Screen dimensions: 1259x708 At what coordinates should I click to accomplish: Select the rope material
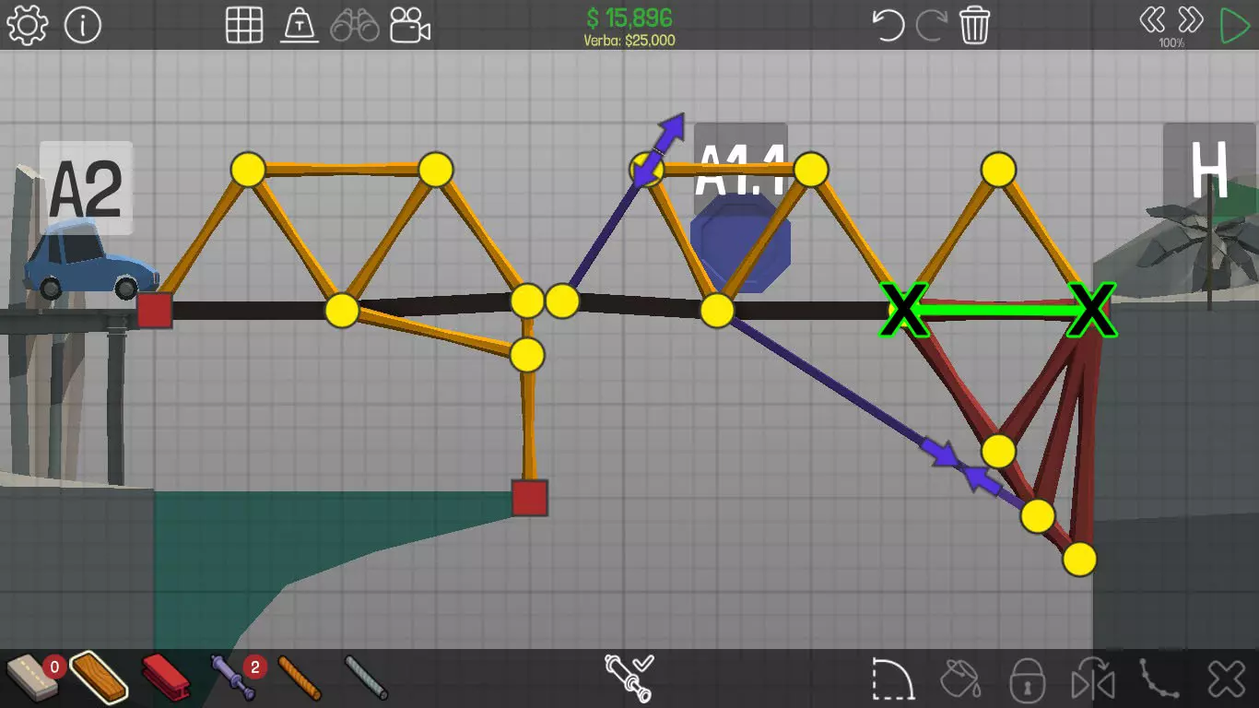(x=300, y=678)
